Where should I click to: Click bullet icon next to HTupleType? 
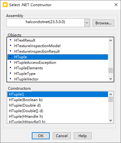pyautogui.click(x=10, y=73)
